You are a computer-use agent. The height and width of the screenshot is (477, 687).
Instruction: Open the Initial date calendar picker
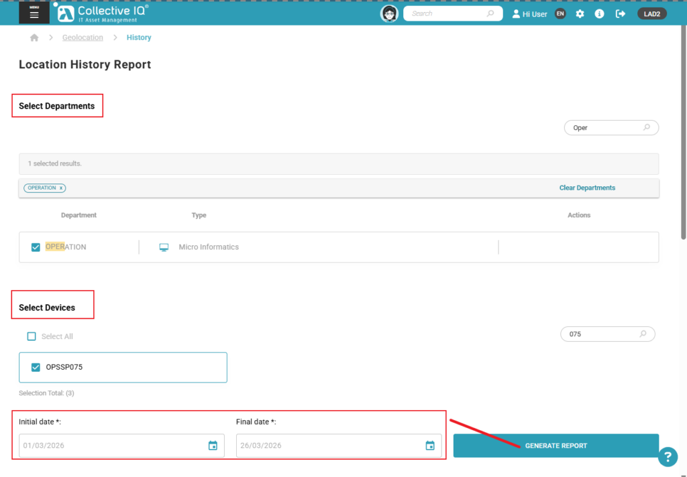click(x=213, y=446)
